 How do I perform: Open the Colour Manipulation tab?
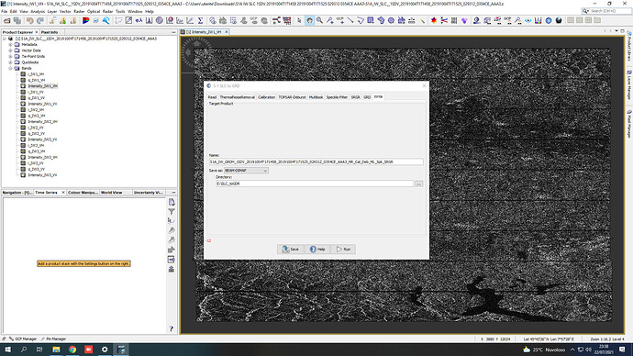coord(83,193)
